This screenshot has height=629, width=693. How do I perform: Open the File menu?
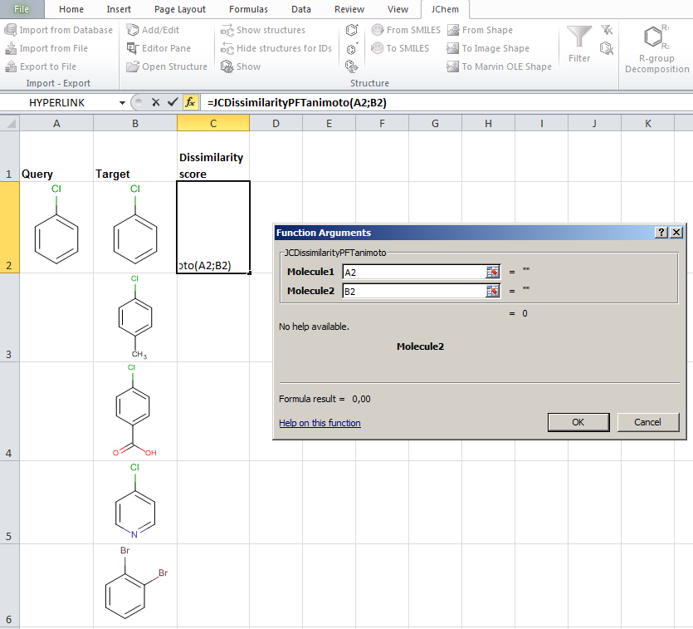pyautogui.click(x=22, y=9)
